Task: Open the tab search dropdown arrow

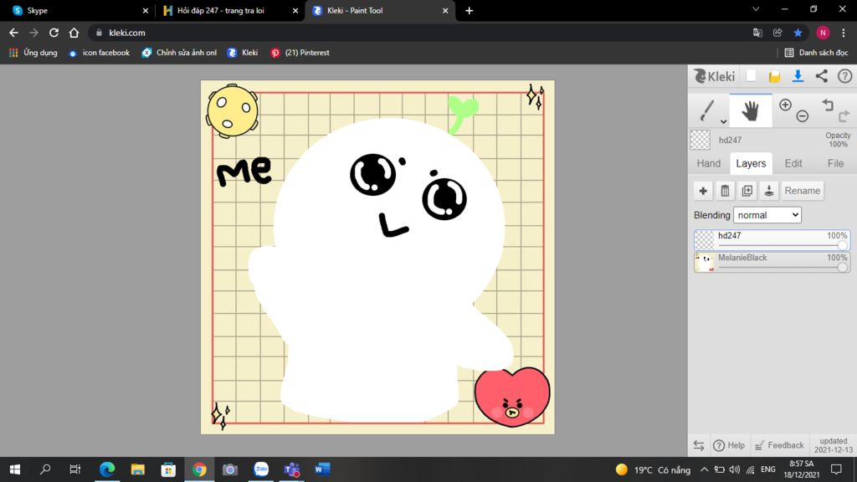Action: pyautogui.click(x=756, y=9)
